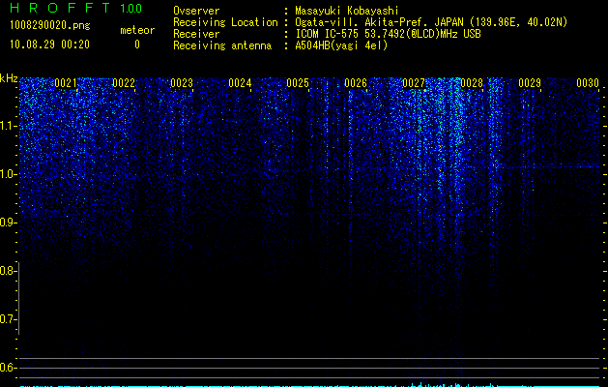Image resolution: width=608 pixels, height=387 pixels.
Task: Click the 0.7 kHz axis label
Action: point(7,319)
